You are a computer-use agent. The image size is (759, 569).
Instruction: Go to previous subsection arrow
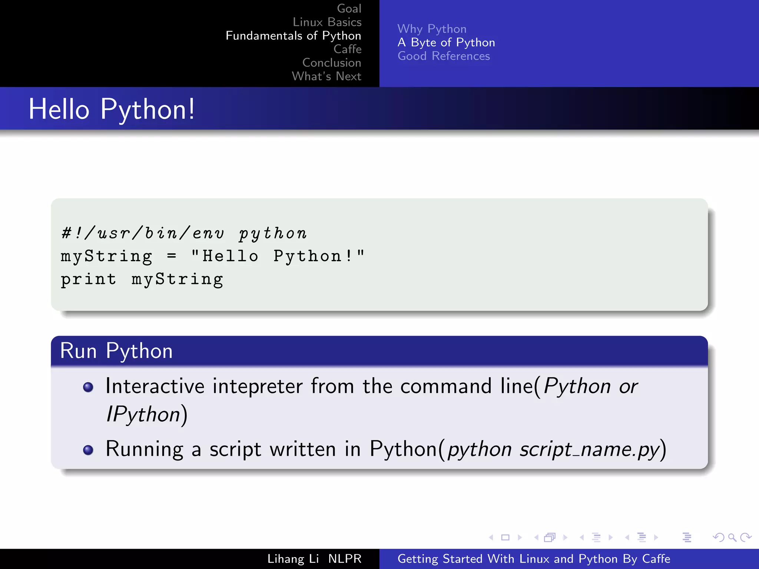582,537
